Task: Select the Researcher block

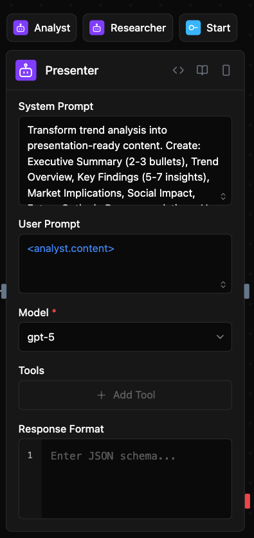Action: point(128,28)
